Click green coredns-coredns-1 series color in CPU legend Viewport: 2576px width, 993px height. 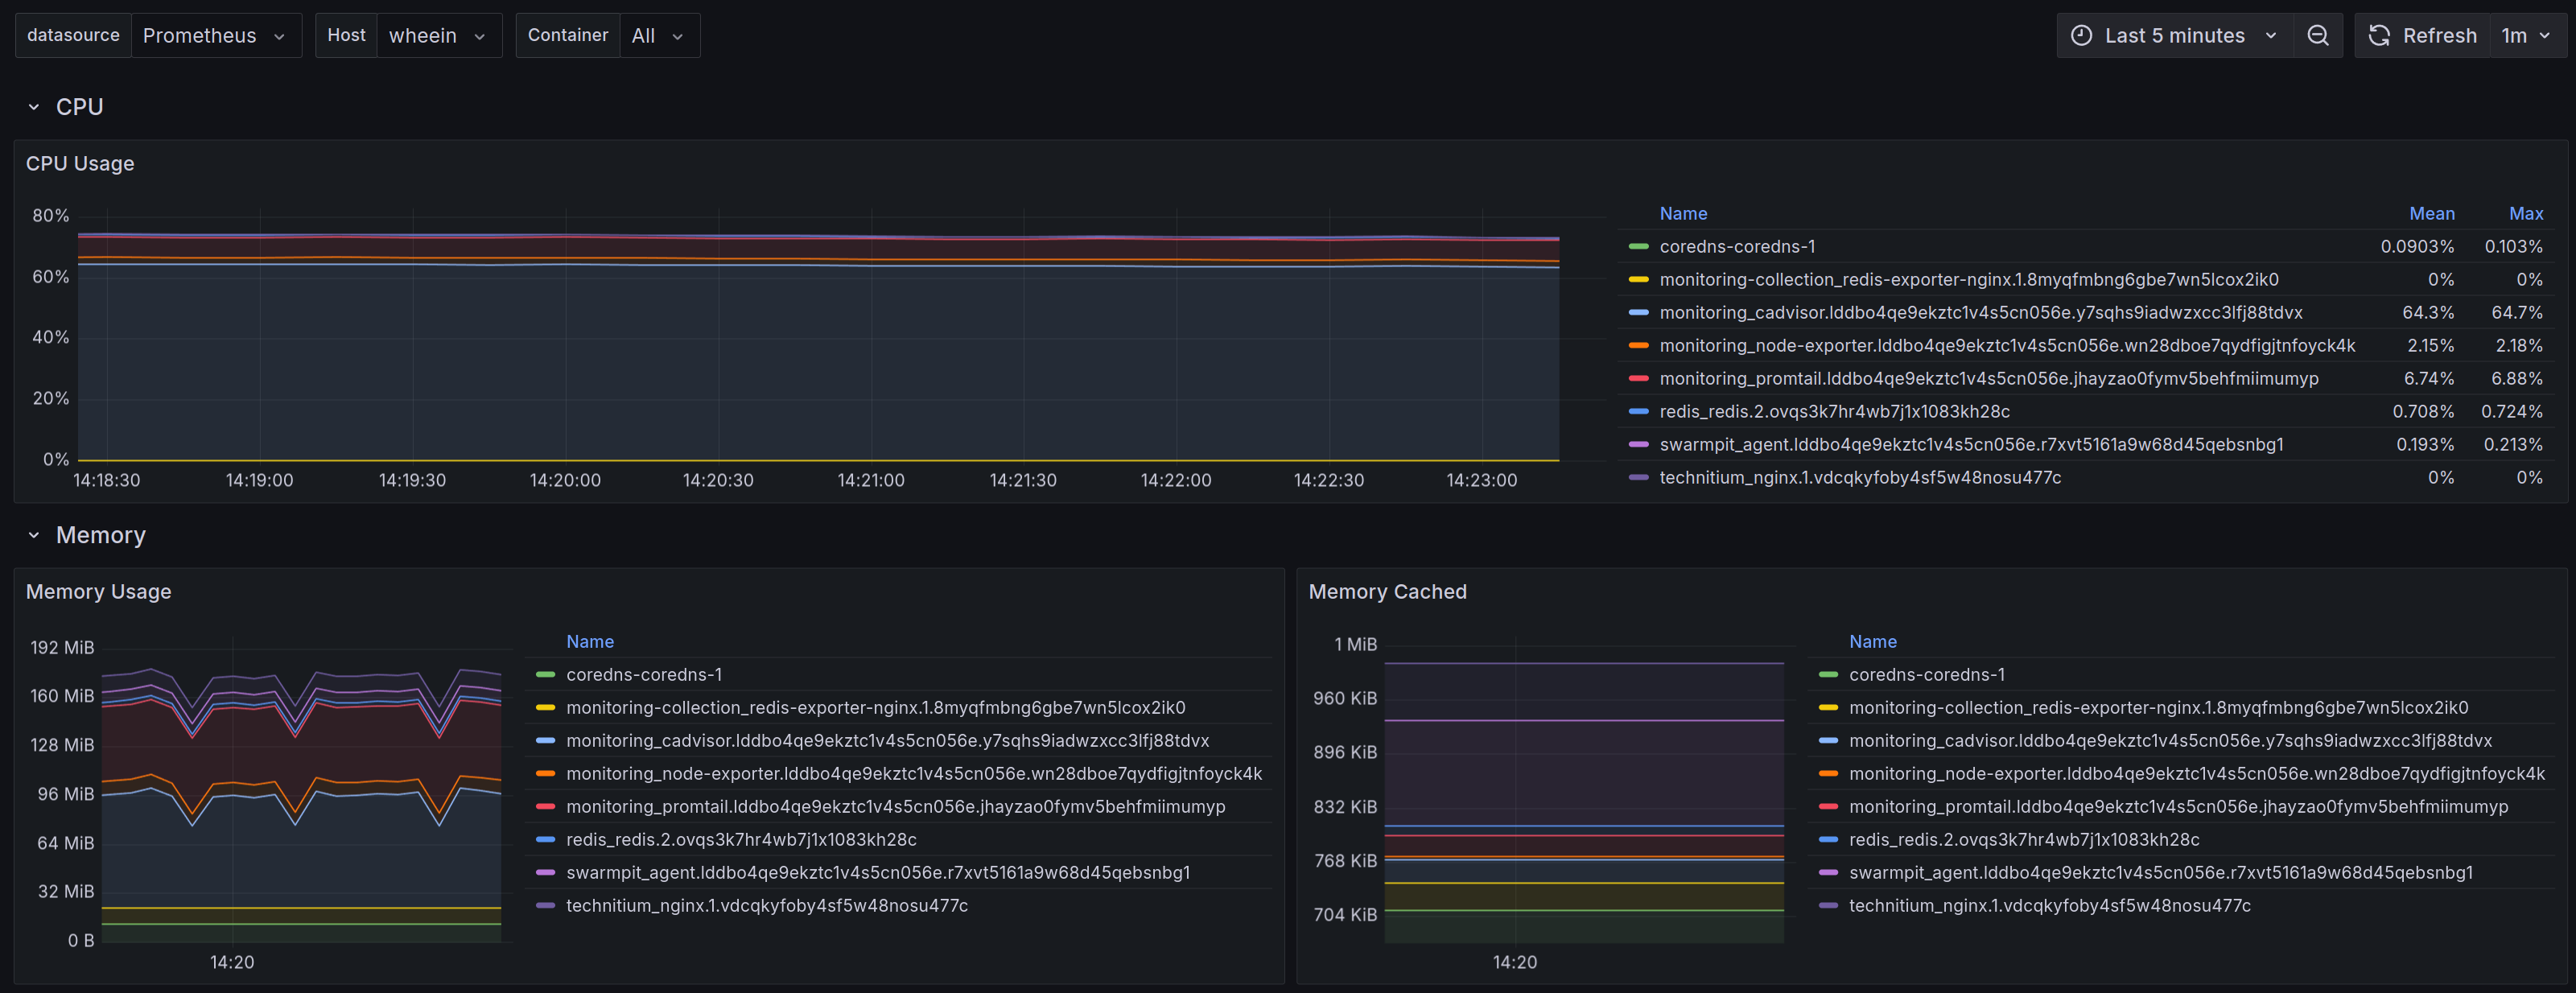coord(1638,247)
